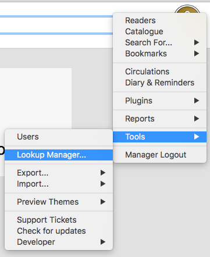Viewport: 210px width, 257px height.
Task: Open the Catalogue menu item
Action: coord(159,31)
